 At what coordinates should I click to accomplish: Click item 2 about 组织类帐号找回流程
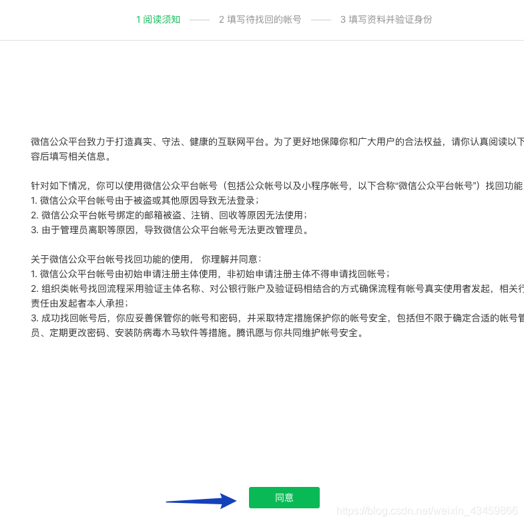(x=278, y=289)
